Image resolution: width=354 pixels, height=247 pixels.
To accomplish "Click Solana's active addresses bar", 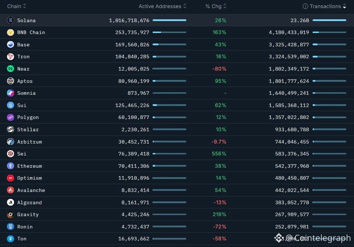I will [x=169, y=20].
